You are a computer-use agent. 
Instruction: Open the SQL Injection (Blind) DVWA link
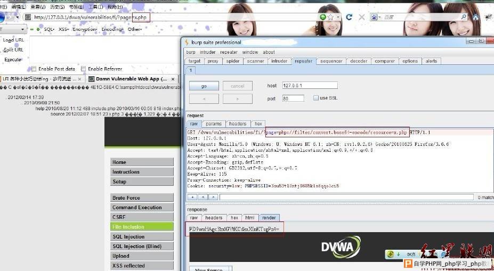click(142, 246)
